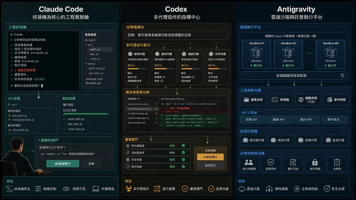Click the file system folder icon

(246, 99)
